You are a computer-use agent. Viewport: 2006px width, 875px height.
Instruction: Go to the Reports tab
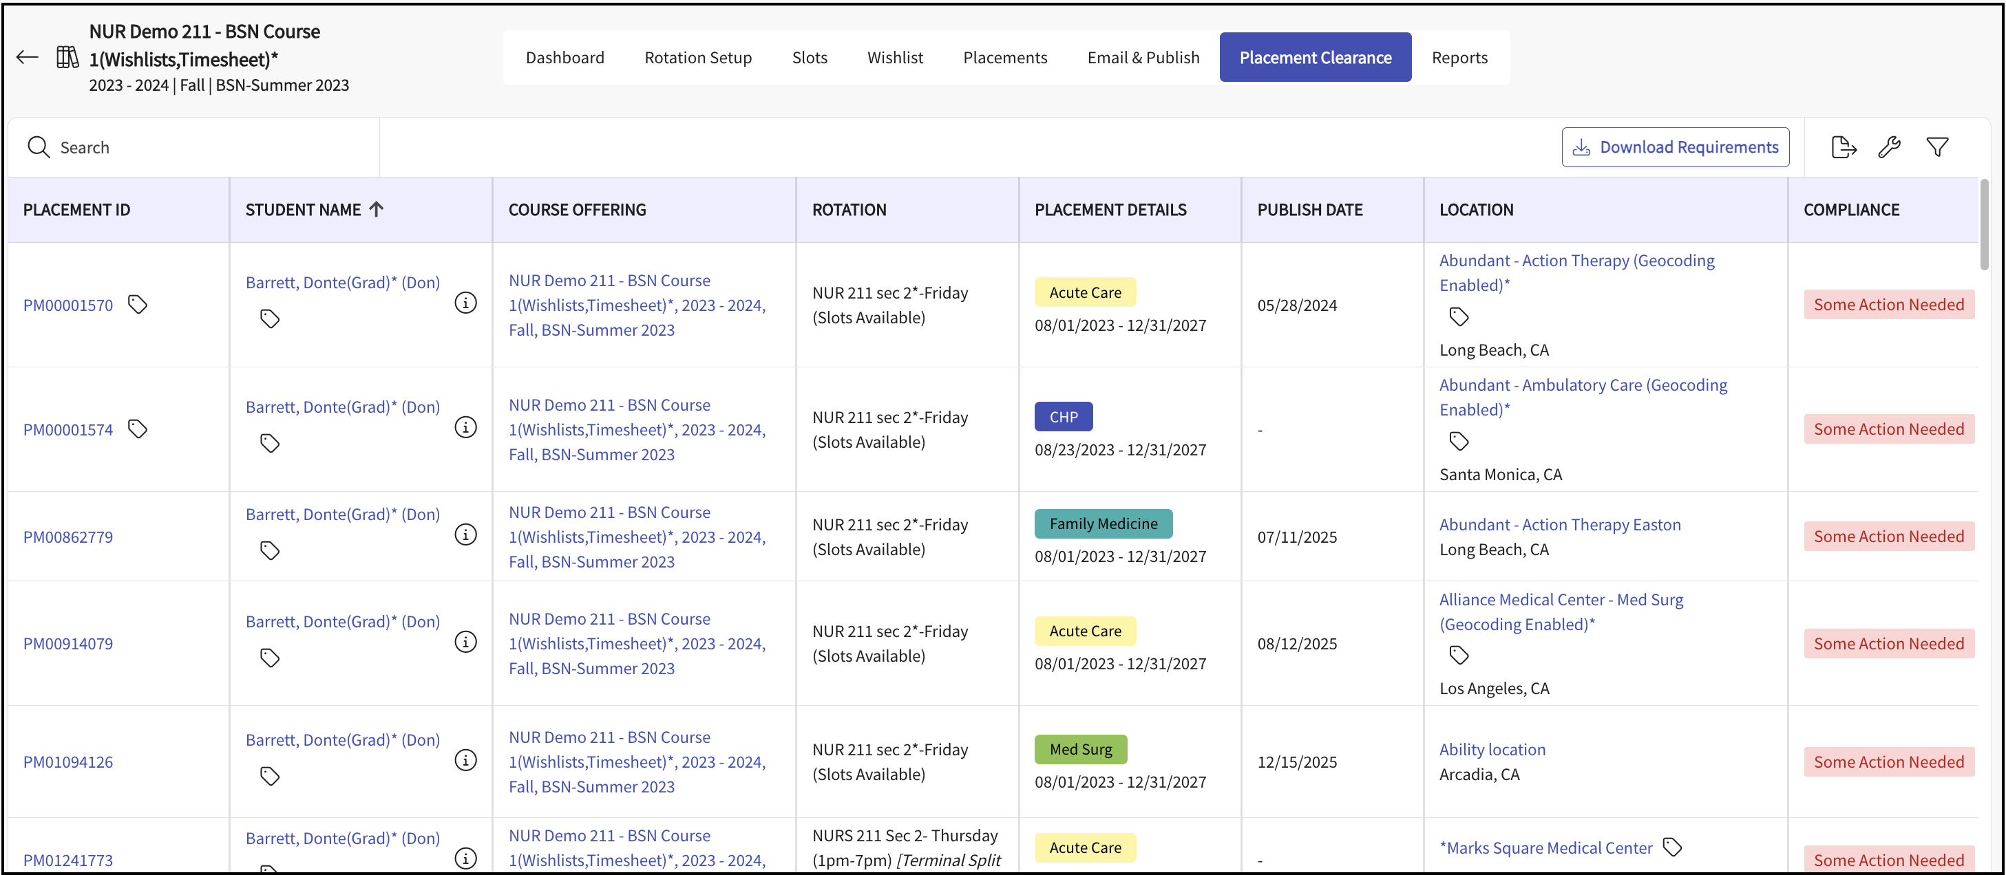(1459, 58)
